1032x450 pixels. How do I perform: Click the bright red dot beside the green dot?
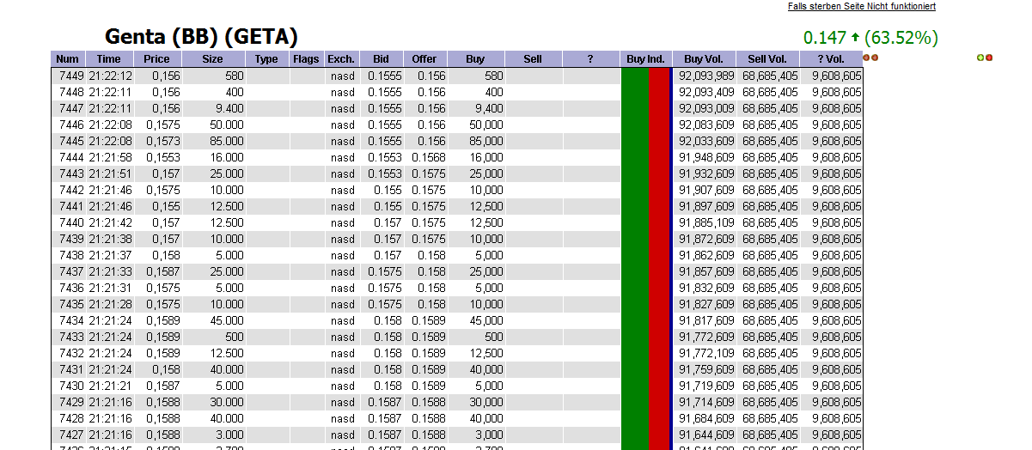coord(989,58)
